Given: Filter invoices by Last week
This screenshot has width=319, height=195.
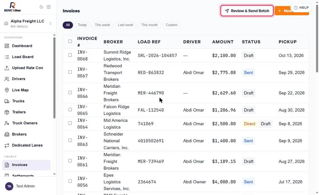Looking at the screenshot, I should (x=126, y=25).
